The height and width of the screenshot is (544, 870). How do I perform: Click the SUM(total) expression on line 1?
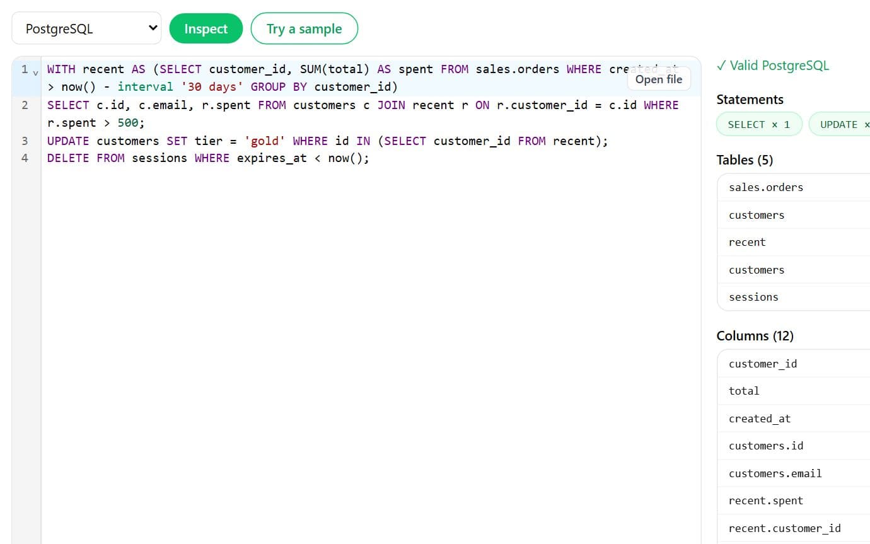[335, 69]
